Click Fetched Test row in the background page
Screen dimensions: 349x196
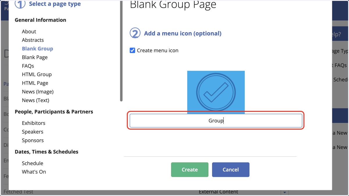[x=18, y=192]
